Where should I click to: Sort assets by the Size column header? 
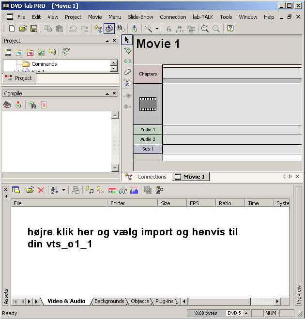coord(172,203)
